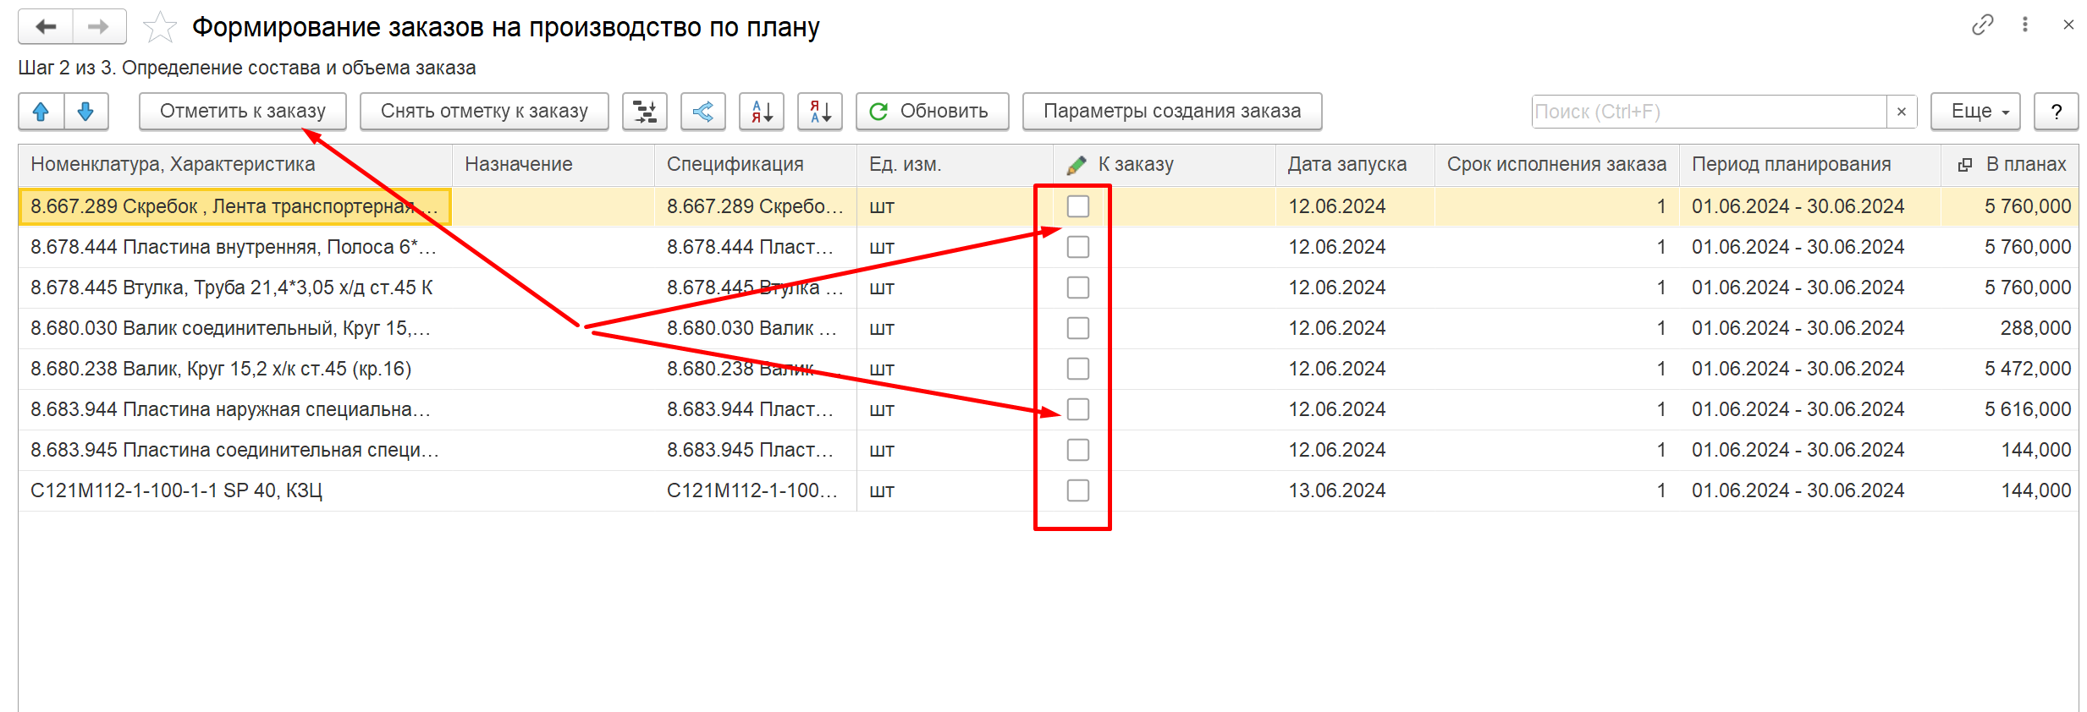
Task: Refresh list with Обновить button
Action: (x=932, y=111)
